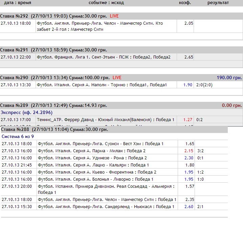Image resolution: width=243 pixels, height=225 pixels.
Task: Click the 190.00 грн. winnings amount
Action: pyautogui.click(x=230, y=77)
